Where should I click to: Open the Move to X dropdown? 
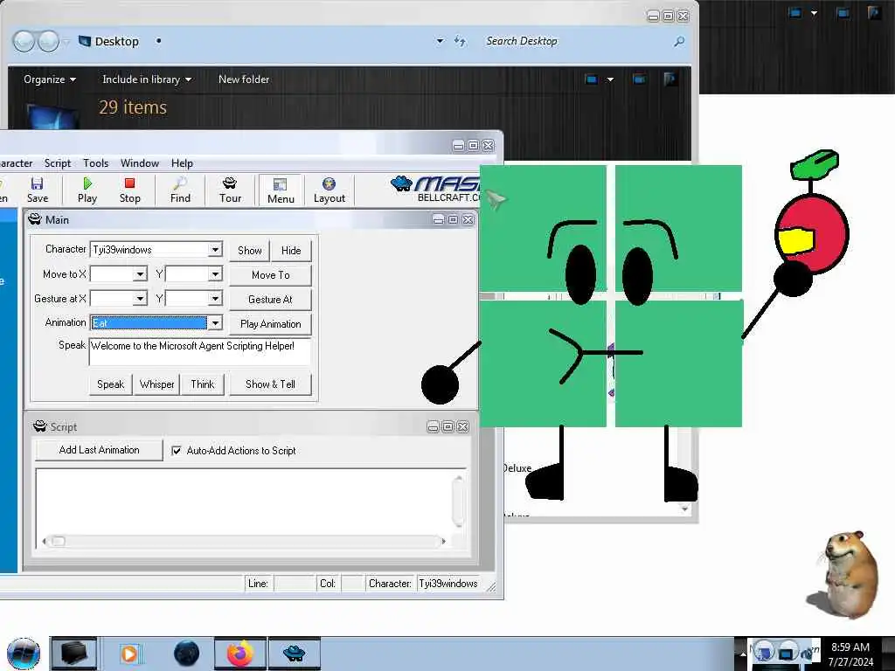(141, 274)
